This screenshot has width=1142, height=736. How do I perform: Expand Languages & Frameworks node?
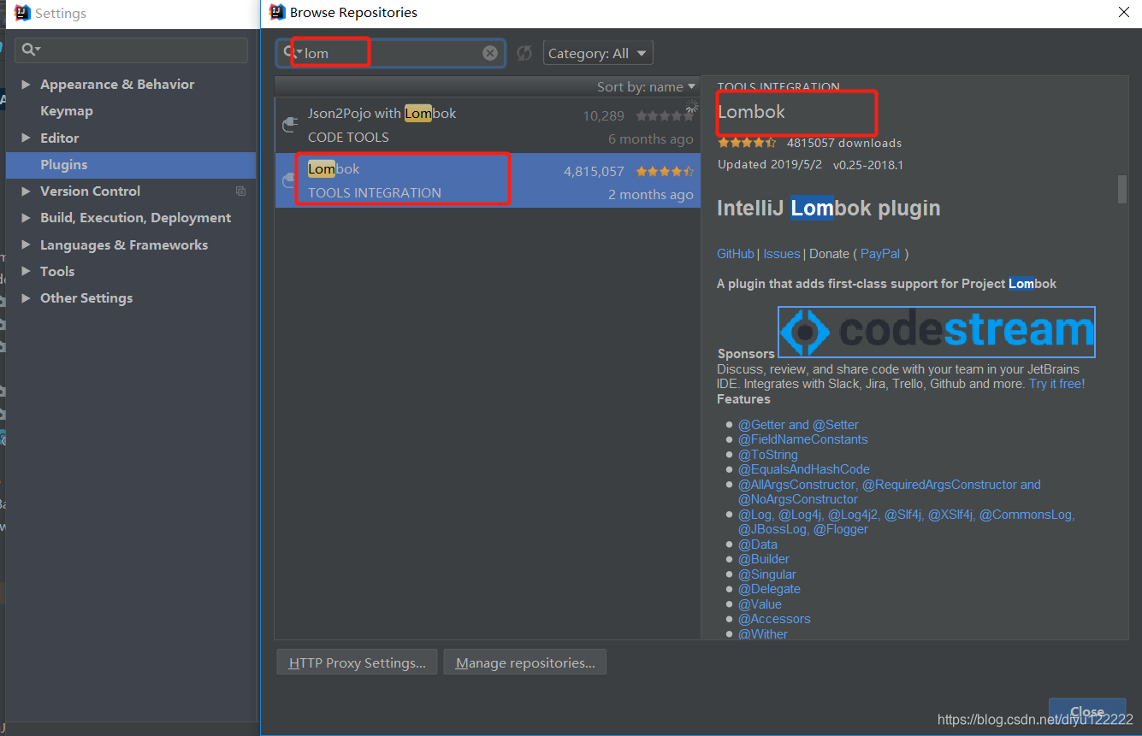[x=26, y=244]
